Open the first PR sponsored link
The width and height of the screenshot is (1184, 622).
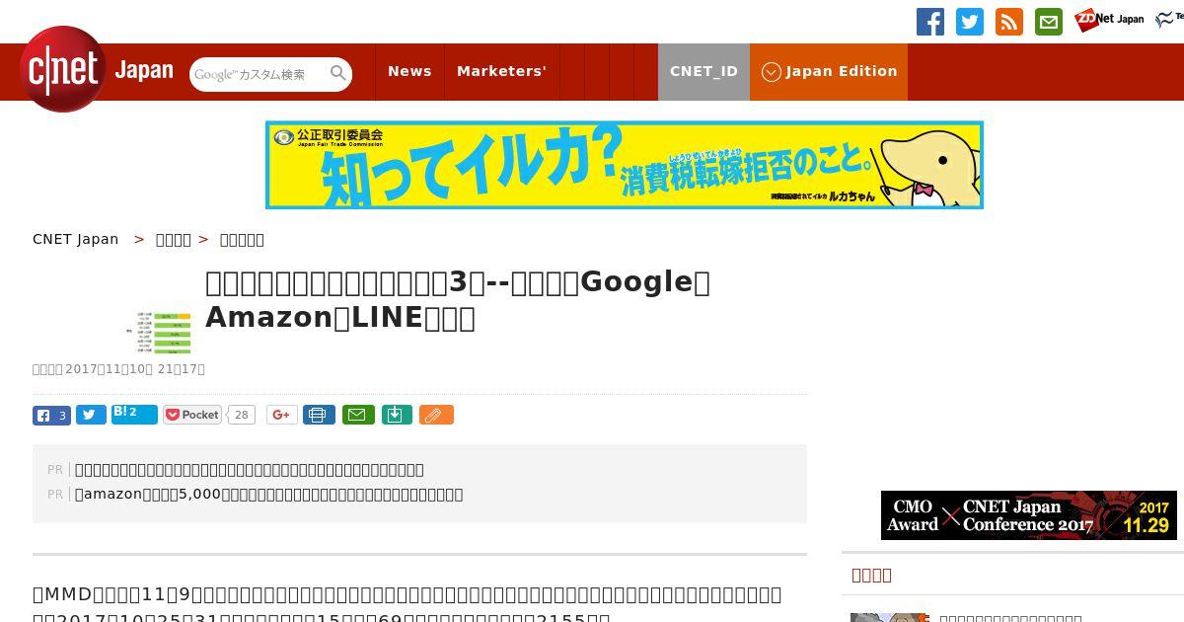(x=250, y=470)
